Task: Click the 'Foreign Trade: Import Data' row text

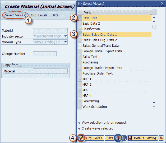Action: click(x=102, y=68)
